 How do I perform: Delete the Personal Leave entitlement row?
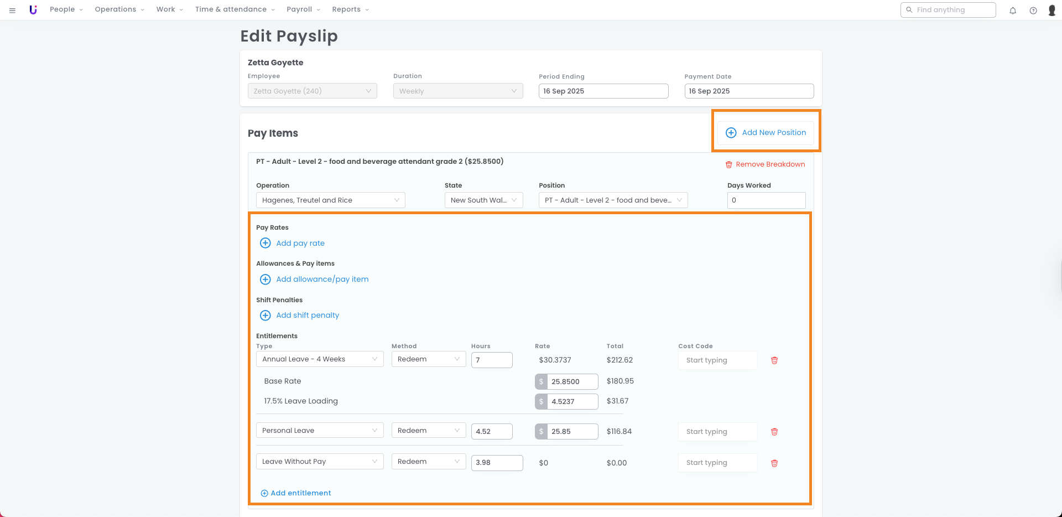tap(774, 432)
